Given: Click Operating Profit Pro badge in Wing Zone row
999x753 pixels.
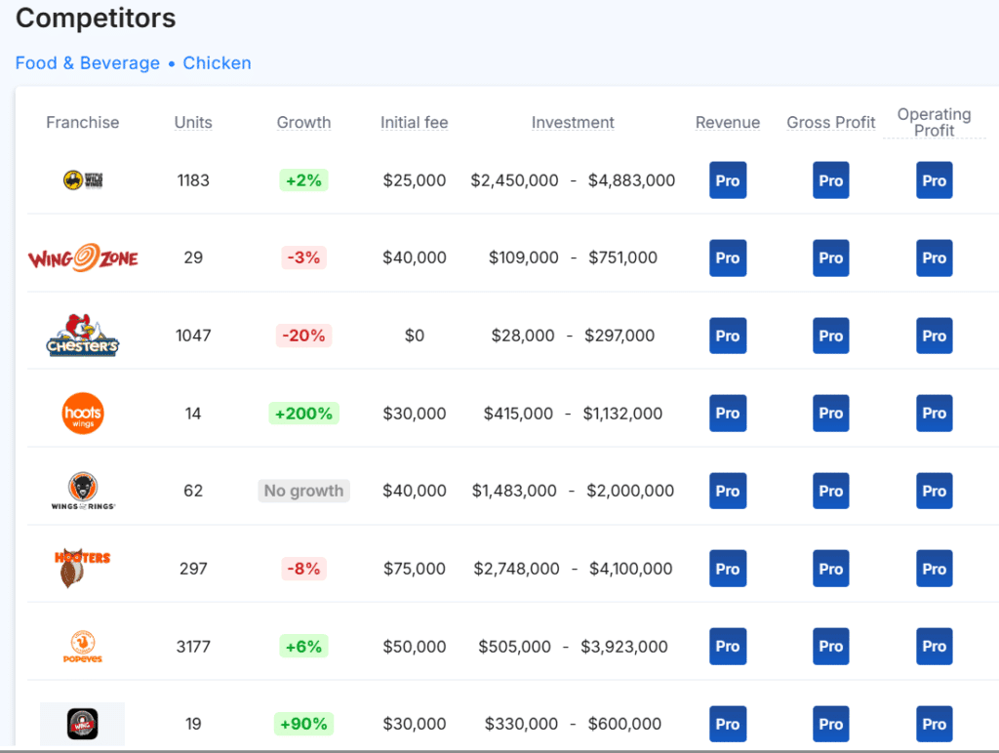Looking at the screenshot, I should [x=934, y=258].
